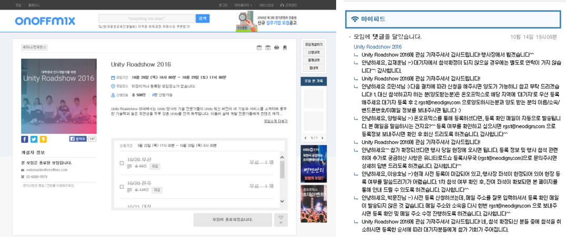Click the blue 검색 search button
The image size is (566, 237).
tap(203, 18)
